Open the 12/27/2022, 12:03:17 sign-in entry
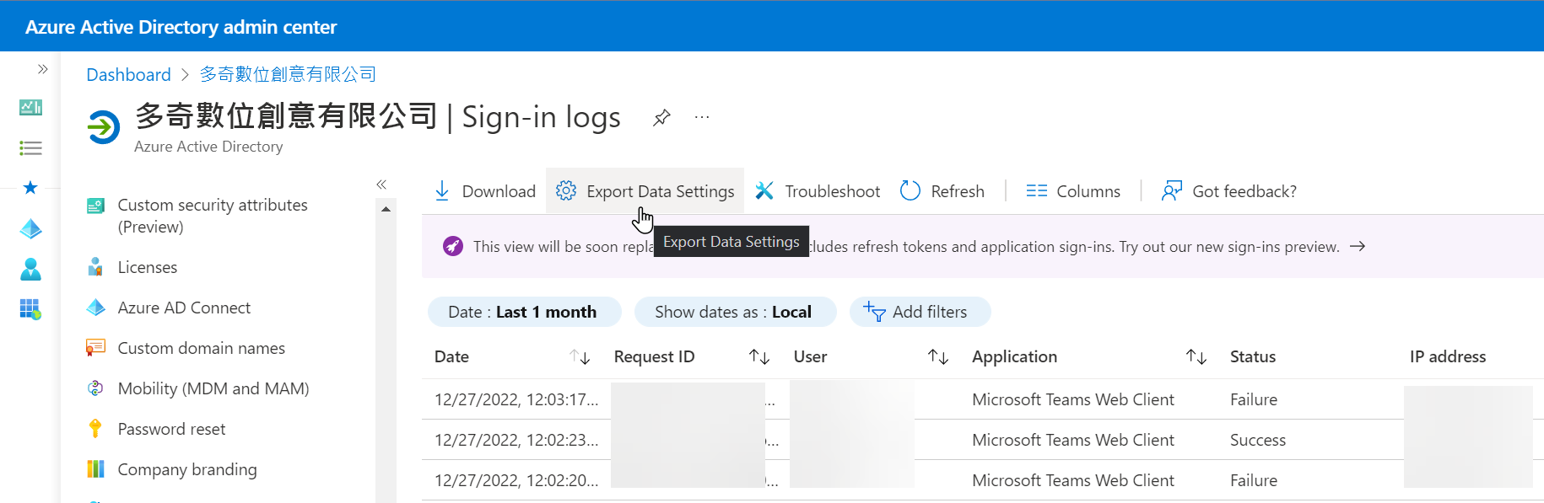Viewport: 1544px width, 503px height. (x=983, y=399)
